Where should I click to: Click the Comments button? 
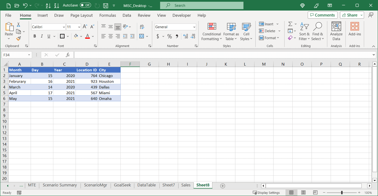tap(323, 15)
